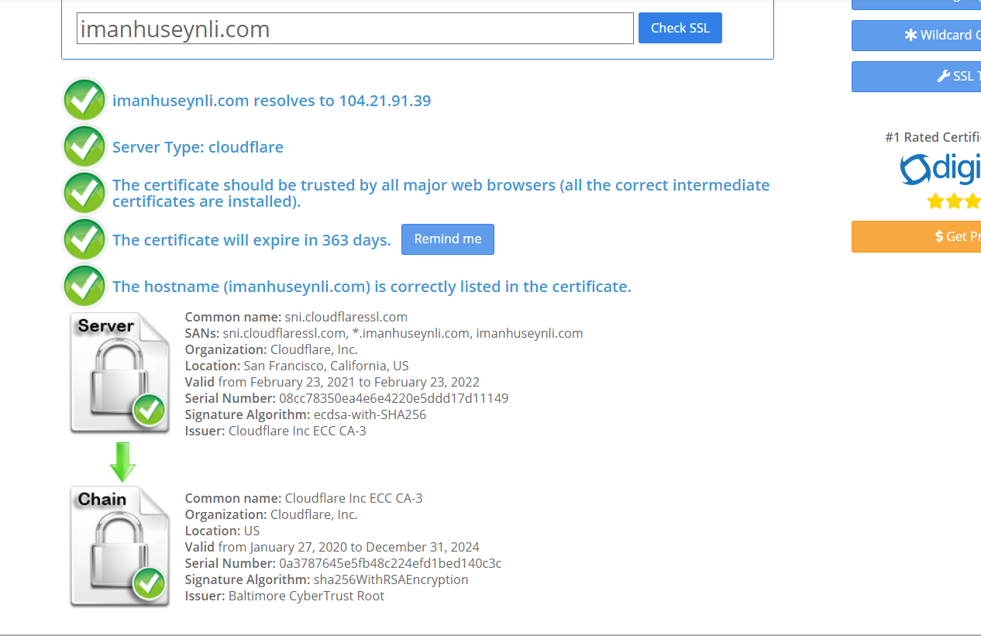Image resolution: width=981 pixels, height=636 pixels.
Task: Click the 'resolves to 104.21.91.39' text
Action: pos(271,101)
